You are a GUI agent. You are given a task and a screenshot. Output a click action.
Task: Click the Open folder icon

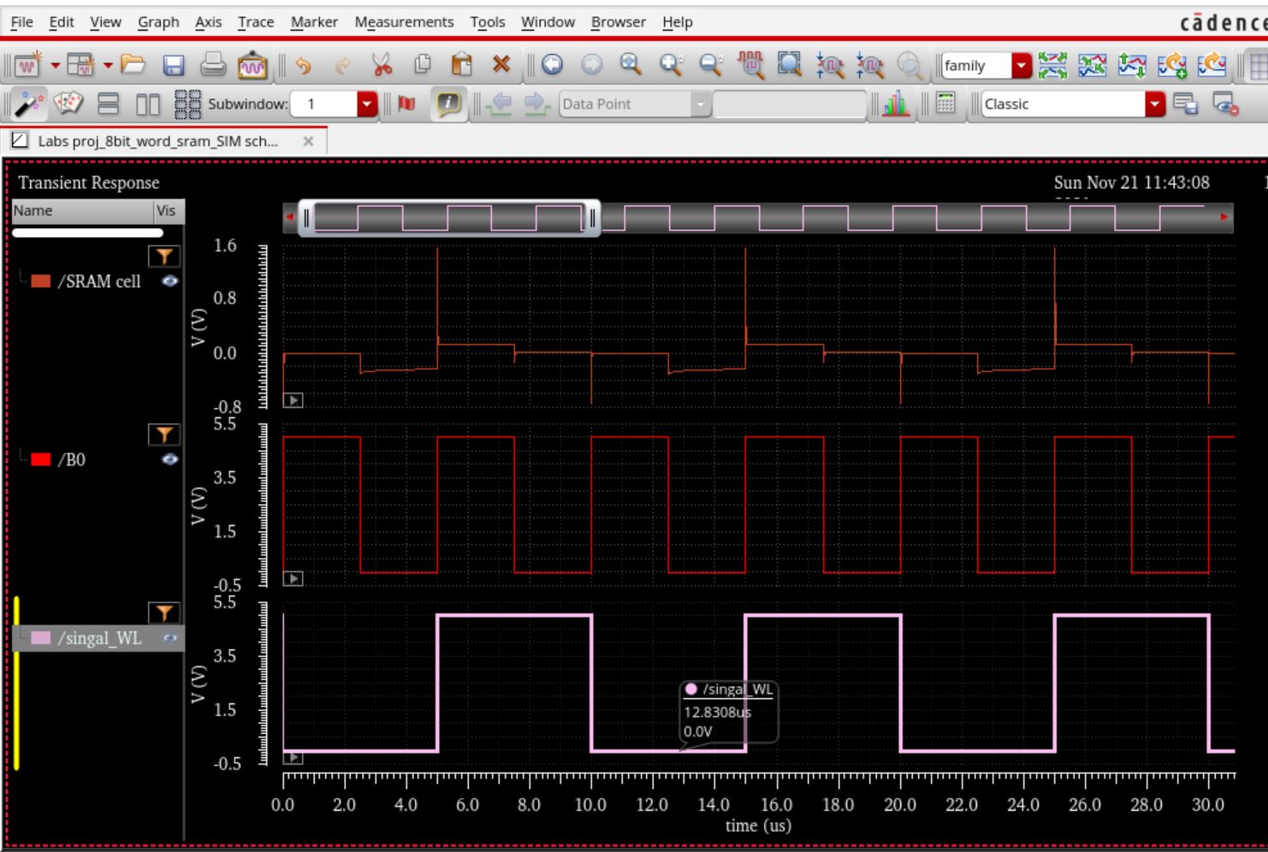133,65
